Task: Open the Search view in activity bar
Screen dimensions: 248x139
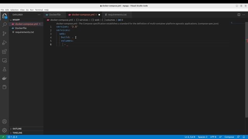Action: click(x=4, y=24)
